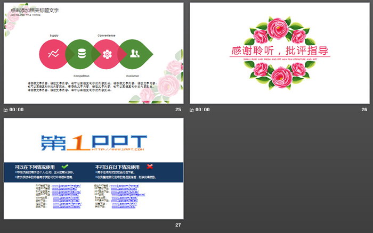Click the transition star icon under slide 26
Viewport: 373px width, 233px height.
tap(192, 110)
